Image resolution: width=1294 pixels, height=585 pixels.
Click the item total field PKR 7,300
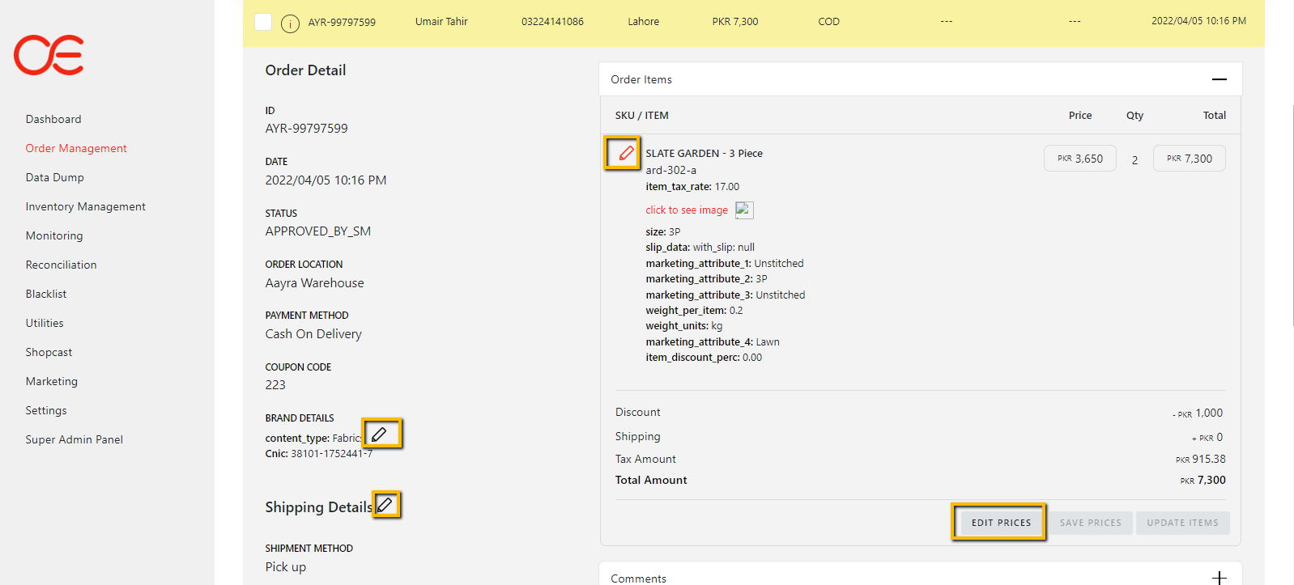click(x=1189, y=159)
